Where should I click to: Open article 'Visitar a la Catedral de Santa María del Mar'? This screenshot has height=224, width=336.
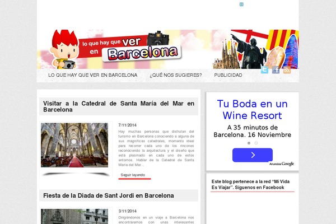click(x=119, y=106)
